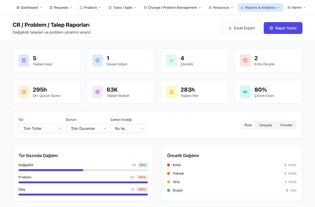Screen dimensions: 315x207
Task: Click the Toplam Maliyet coin icon
Action: click(x=98, y=92)
